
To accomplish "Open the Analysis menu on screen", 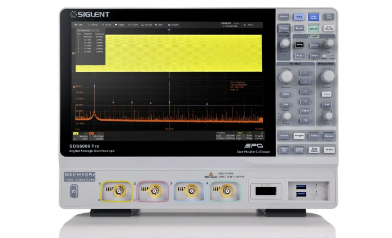I will [173, 25].
